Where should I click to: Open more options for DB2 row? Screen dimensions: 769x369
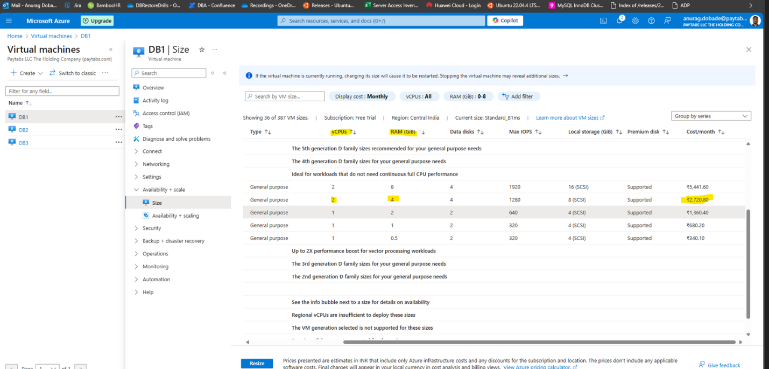pyautogui.click(x=118, y=130)
